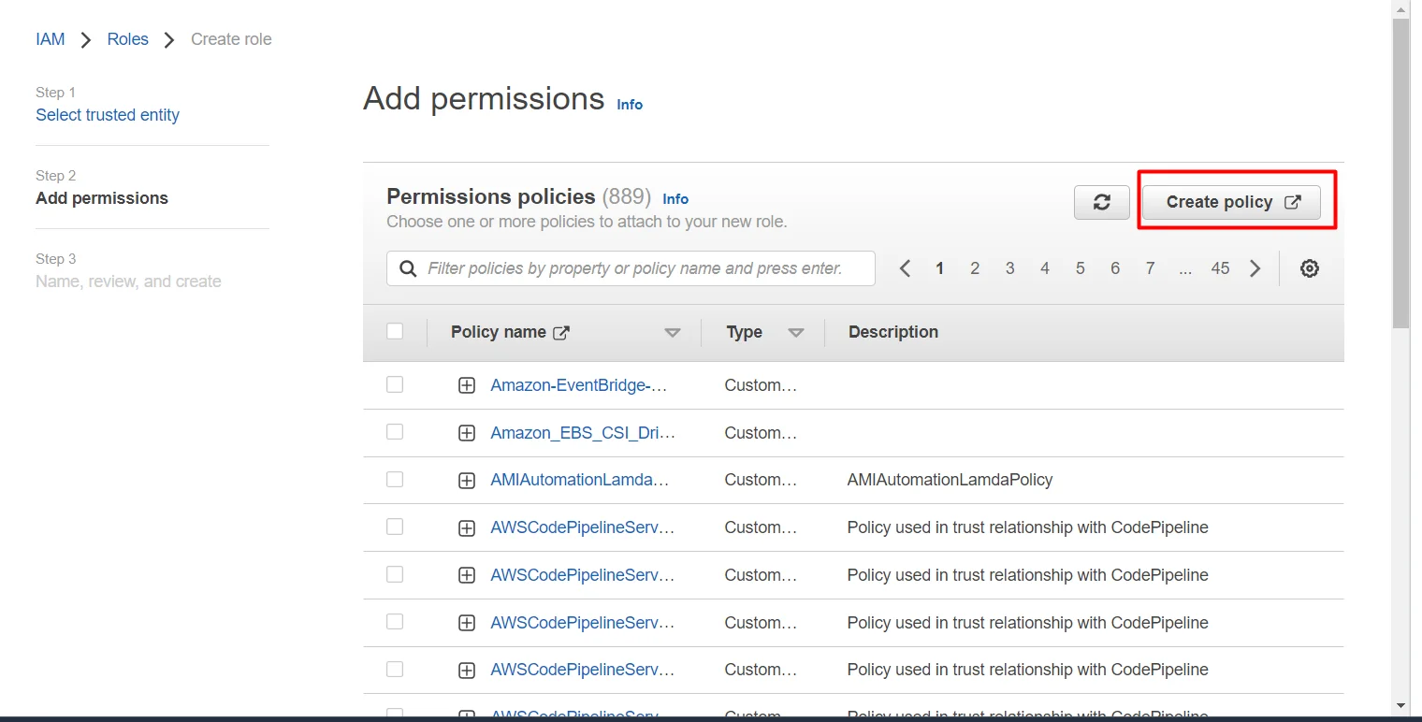This screenshot has height=722, width=1422.
Task: Open Info link next to Permissions policies
Action: coord(675,199)
